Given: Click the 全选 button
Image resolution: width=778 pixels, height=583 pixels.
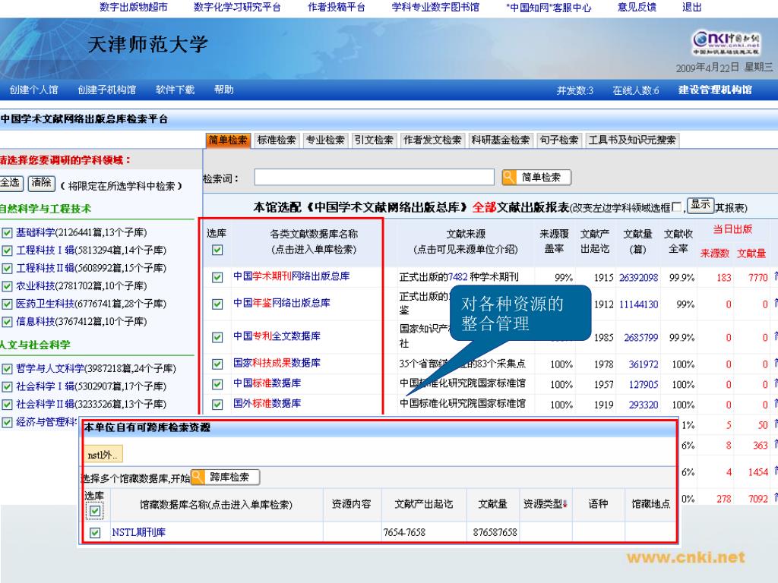Looking at the screenshot, I should (x=10, y=182).
